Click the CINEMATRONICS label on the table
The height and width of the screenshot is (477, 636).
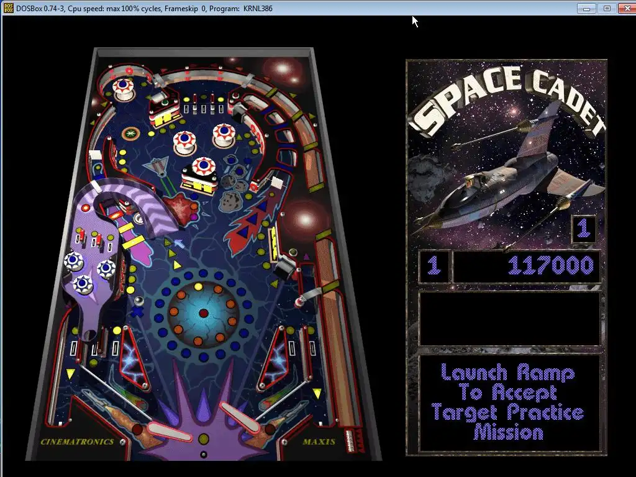77,442
